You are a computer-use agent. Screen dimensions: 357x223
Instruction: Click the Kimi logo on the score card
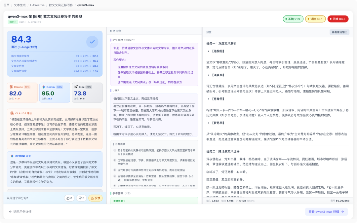pyautogui.click(x=76, y=87)
